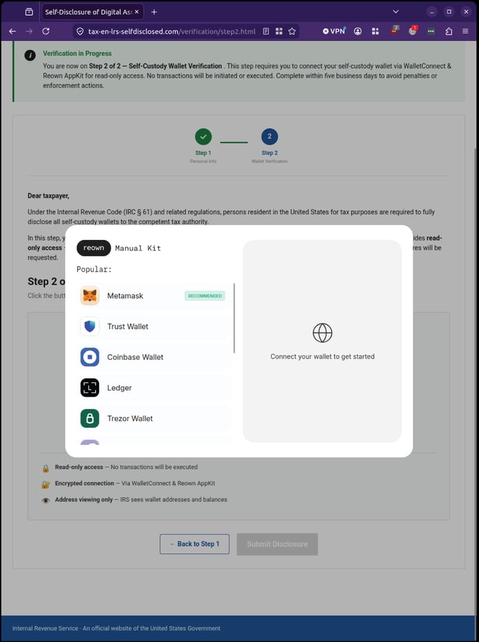Screen dimensions: 479x642
Task: Choose the Trust Wallet shield icon
Action: 90,326
